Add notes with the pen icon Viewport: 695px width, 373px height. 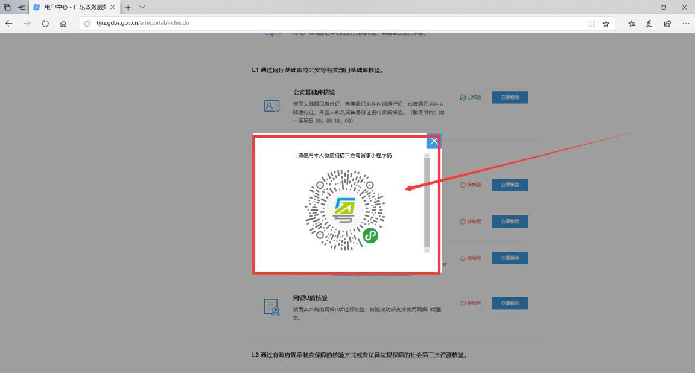(x=649, y=24)
